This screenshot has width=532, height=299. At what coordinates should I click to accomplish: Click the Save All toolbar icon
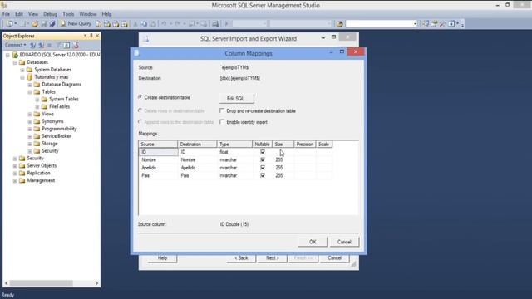pos(52,24)
